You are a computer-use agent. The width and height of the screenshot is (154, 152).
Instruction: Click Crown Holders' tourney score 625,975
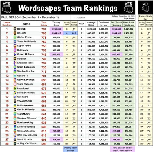tap(56, 54)
